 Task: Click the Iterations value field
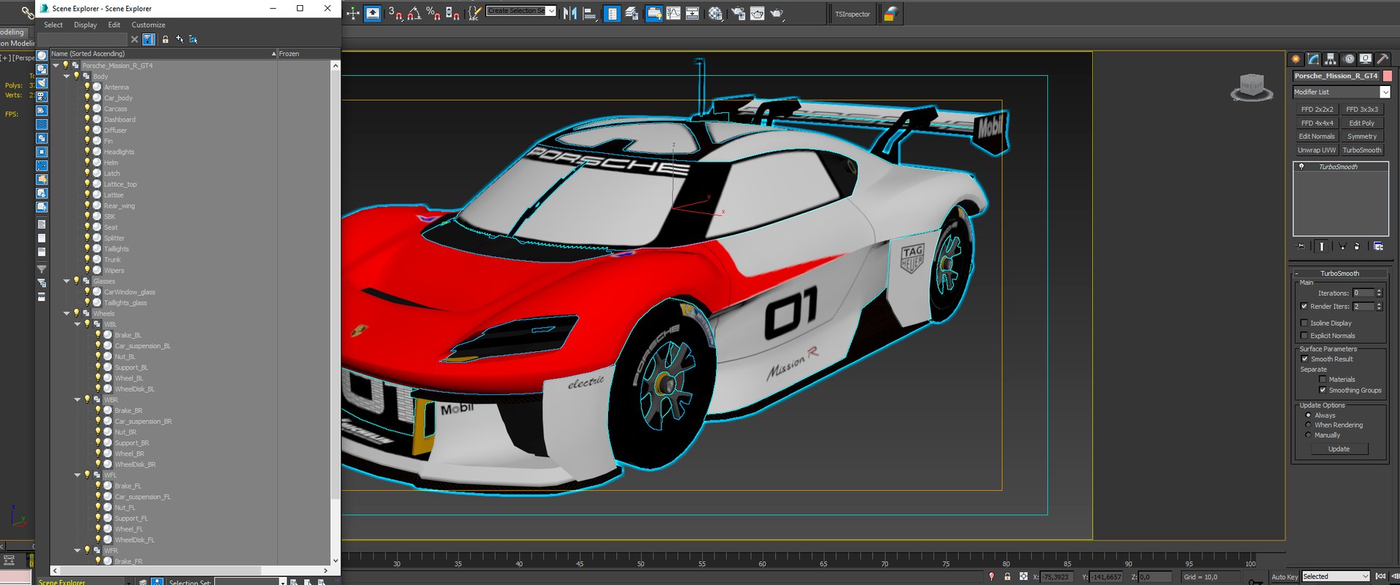pos(1363,293)
